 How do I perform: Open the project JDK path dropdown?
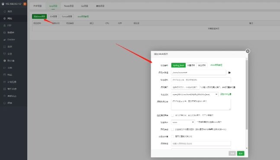tap(195, 94)
